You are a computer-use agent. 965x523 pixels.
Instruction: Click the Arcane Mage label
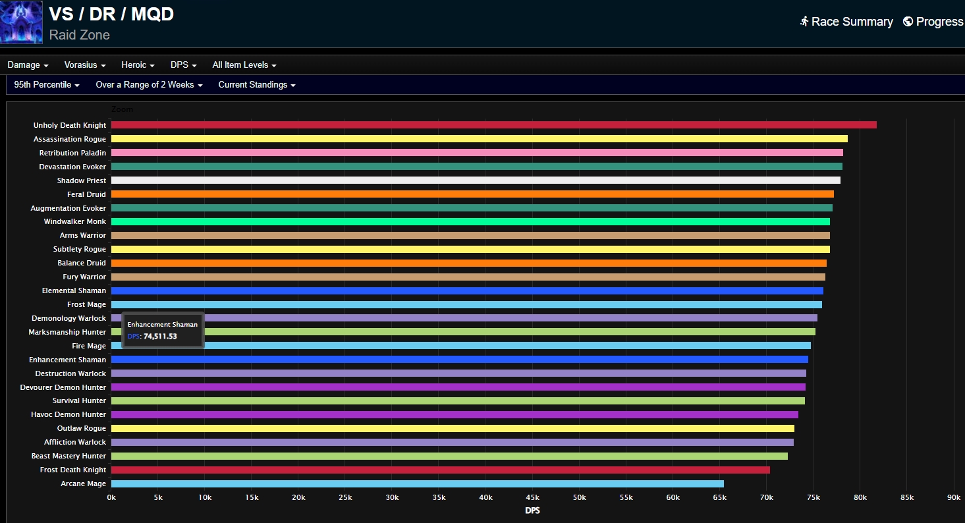coord(83,483)
